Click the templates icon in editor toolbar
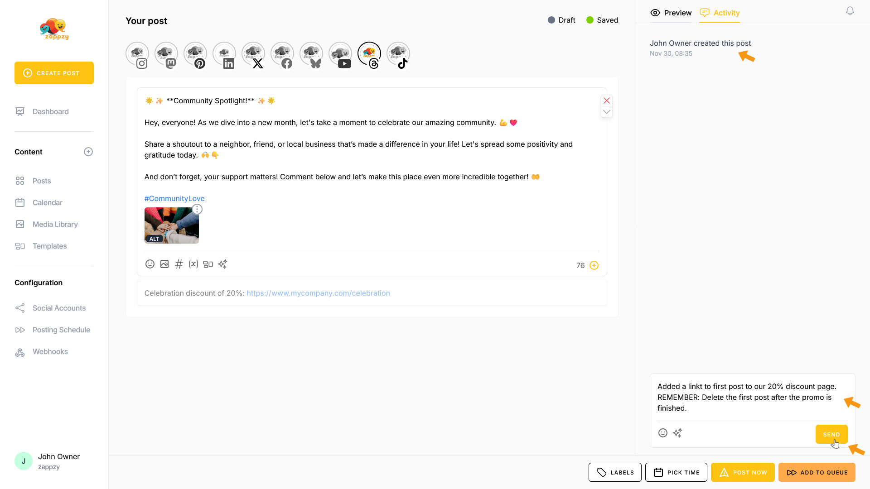 click(x=208, y=264)
